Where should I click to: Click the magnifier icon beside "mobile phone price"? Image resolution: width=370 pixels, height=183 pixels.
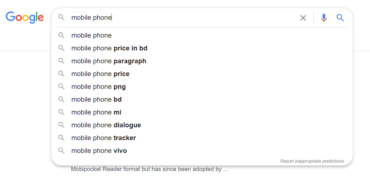coord(61,74)
